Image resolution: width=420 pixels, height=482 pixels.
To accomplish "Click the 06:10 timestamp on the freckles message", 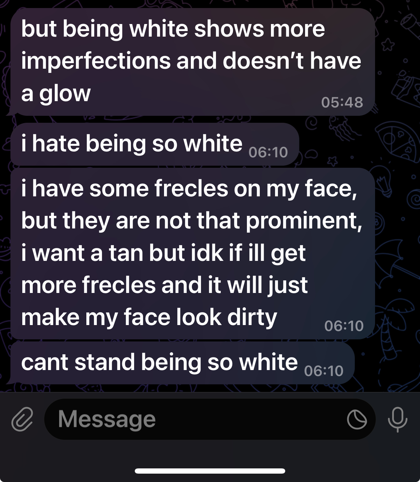I will coord(344,326).
